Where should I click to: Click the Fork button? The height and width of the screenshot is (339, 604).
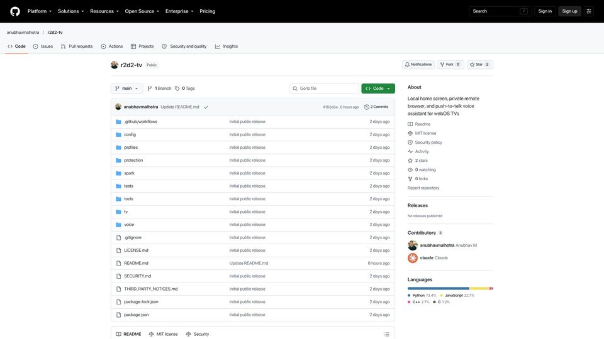(450, 65)
